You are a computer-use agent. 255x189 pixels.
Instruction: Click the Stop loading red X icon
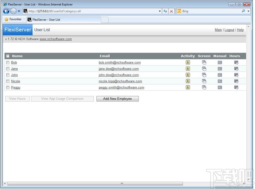(171, 11)
